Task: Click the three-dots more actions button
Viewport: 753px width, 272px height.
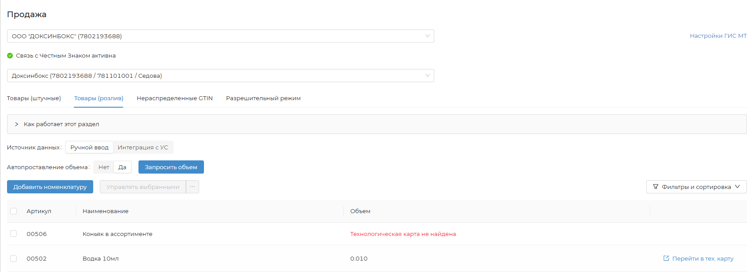Action: point(193,187)
